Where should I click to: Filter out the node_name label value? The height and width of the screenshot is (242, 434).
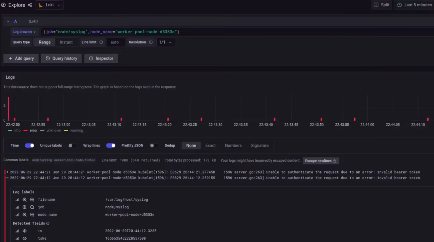32,214
